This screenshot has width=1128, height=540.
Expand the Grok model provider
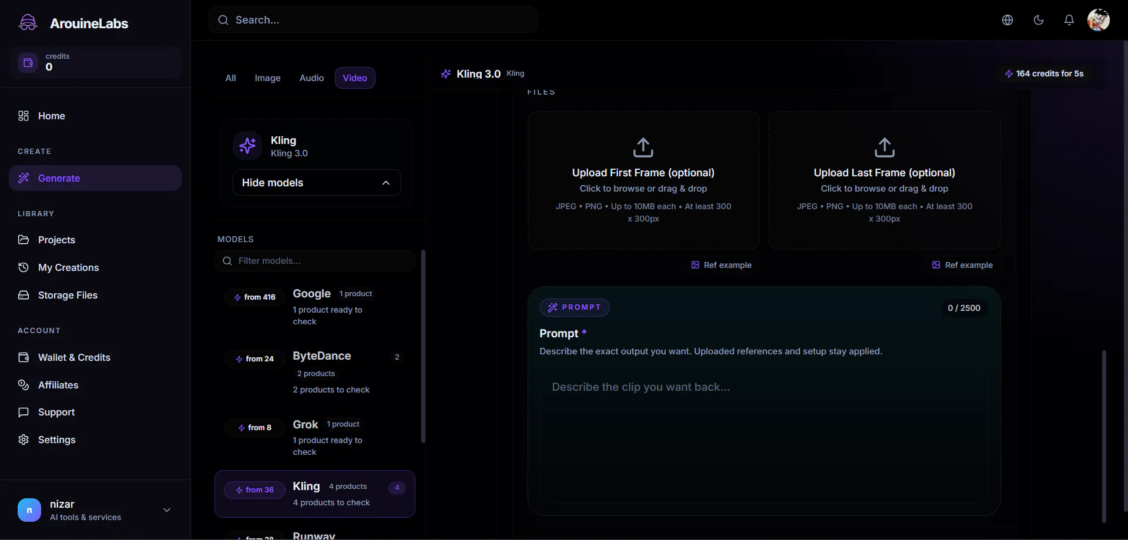point(315,438)
